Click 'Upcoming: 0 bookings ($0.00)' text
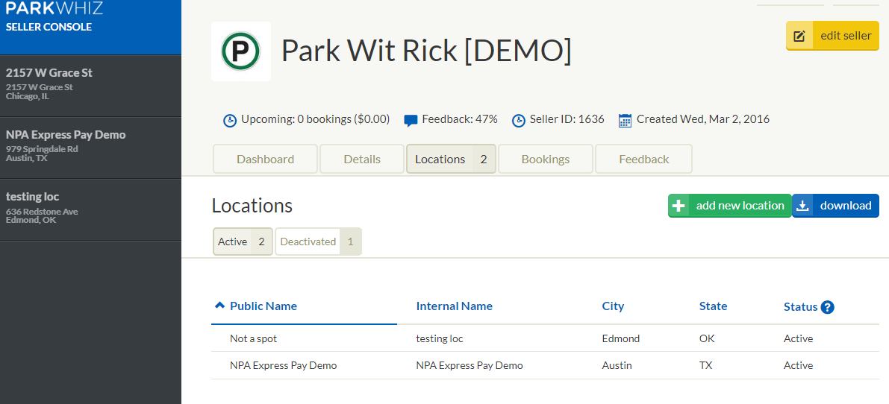This screenshot has height=404, width=889. (315, 119)
